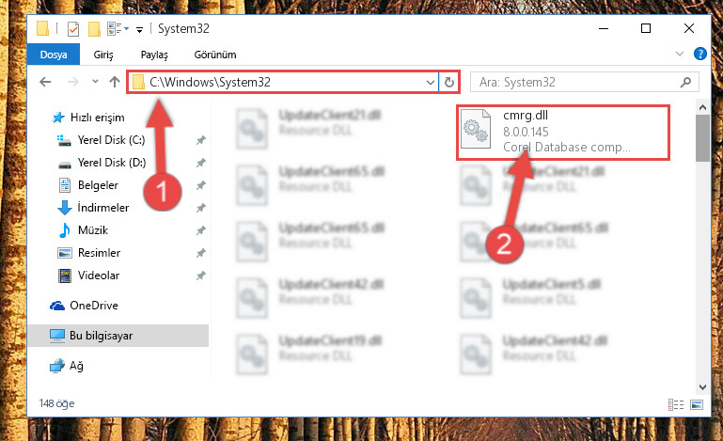
Task: Unpin Belgeler using its pin icon
Action: (x=200, y=185)
